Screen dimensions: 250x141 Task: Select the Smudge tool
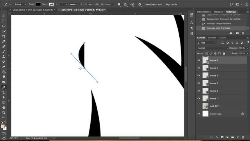click(4, 77)
